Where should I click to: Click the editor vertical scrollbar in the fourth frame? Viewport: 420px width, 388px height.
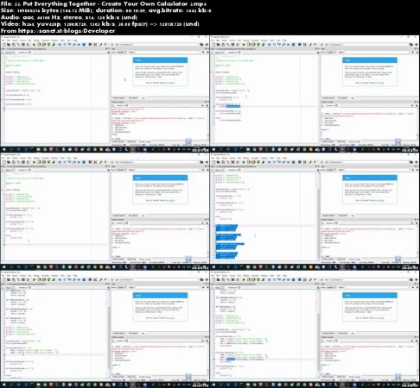pos(318,216)
